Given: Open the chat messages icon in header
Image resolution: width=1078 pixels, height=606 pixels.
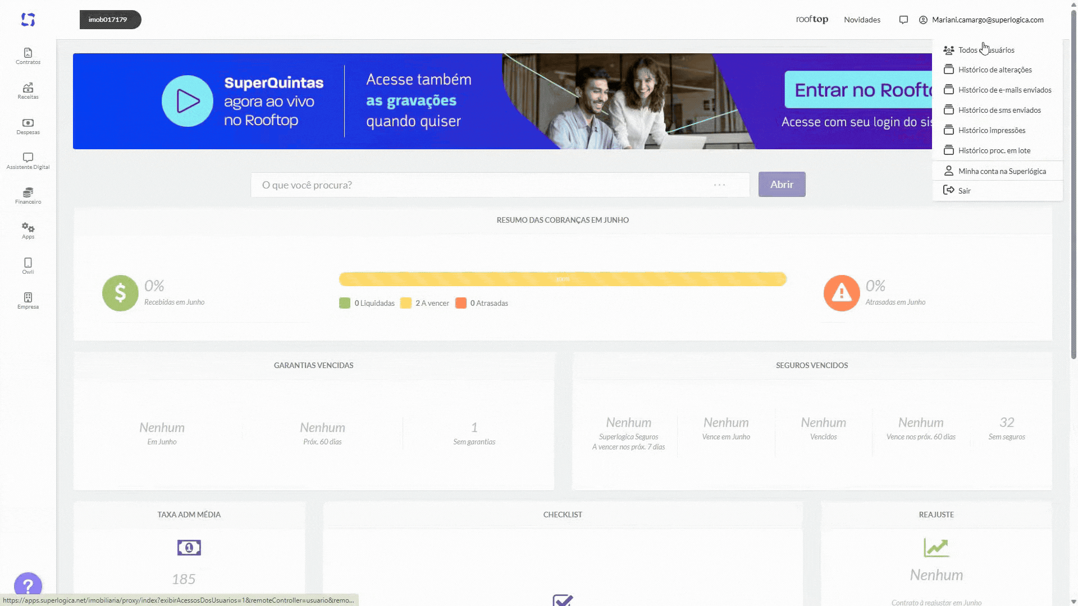Looking at the screenshot, I should [x=903, y=20].
